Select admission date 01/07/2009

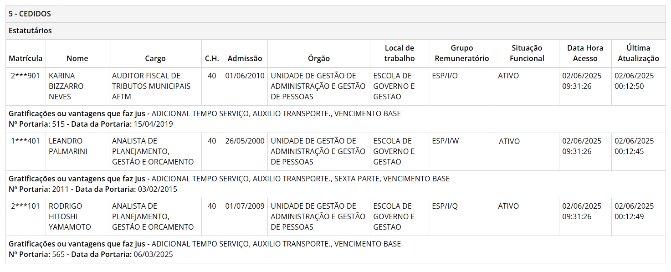pos(245,206)
